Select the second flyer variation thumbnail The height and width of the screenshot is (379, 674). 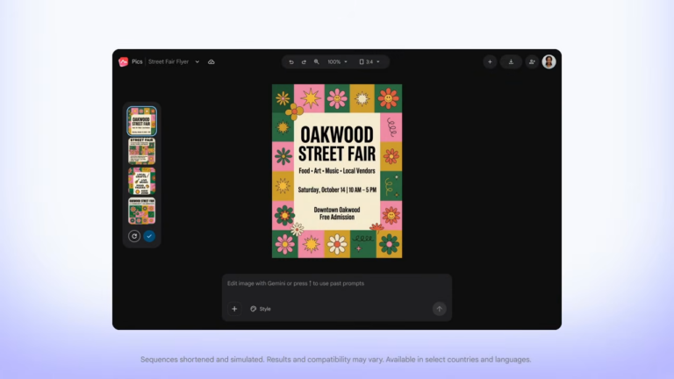(x=142, y=151)
